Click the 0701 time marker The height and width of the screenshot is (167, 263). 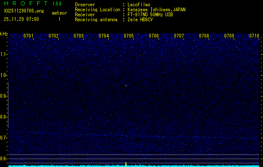tap(28, 36)
